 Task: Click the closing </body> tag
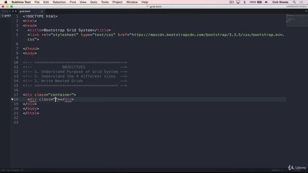31,109
